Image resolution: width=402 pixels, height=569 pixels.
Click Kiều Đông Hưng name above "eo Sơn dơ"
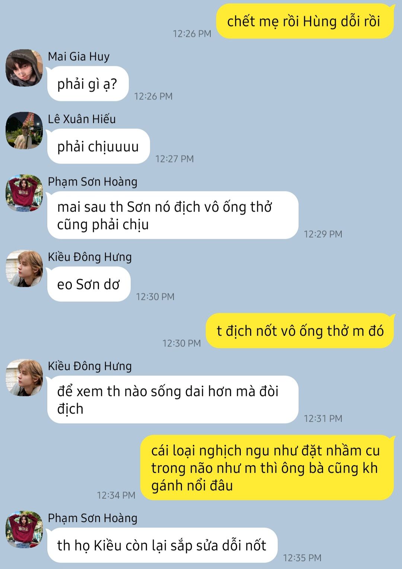90,257
